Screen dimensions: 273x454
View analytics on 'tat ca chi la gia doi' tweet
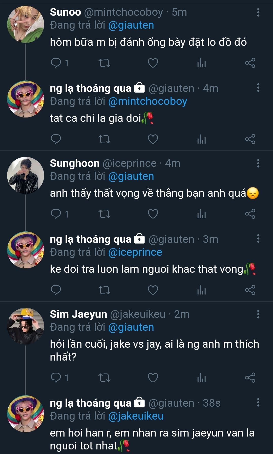click(201, 139)
